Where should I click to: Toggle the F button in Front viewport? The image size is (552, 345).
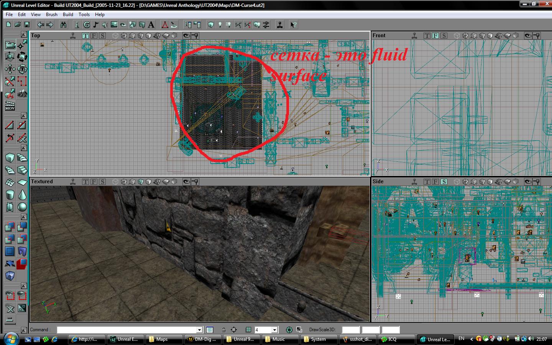(x=435, y=36)
